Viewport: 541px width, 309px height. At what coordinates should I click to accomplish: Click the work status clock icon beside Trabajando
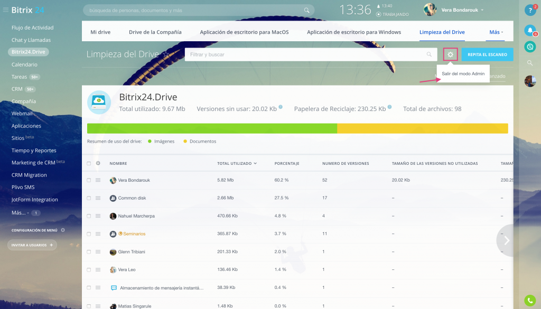(x=378, y=14)
